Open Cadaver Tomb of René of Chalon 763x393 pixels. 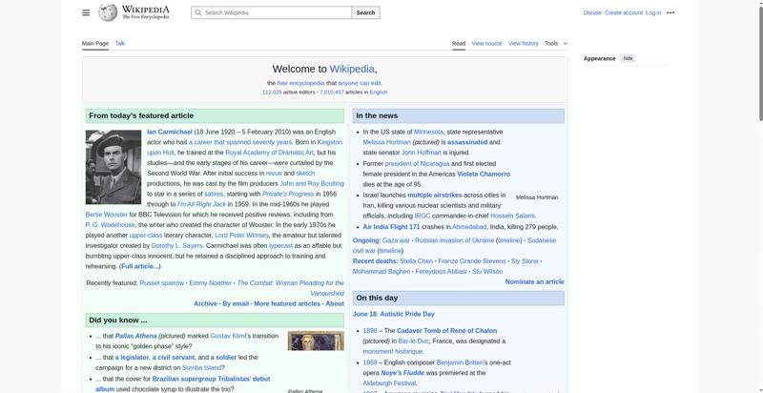click(x=446, y=331)
